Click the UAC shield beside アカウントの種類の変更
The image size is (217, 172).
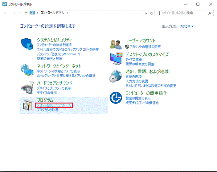click(x=127, y=47)
